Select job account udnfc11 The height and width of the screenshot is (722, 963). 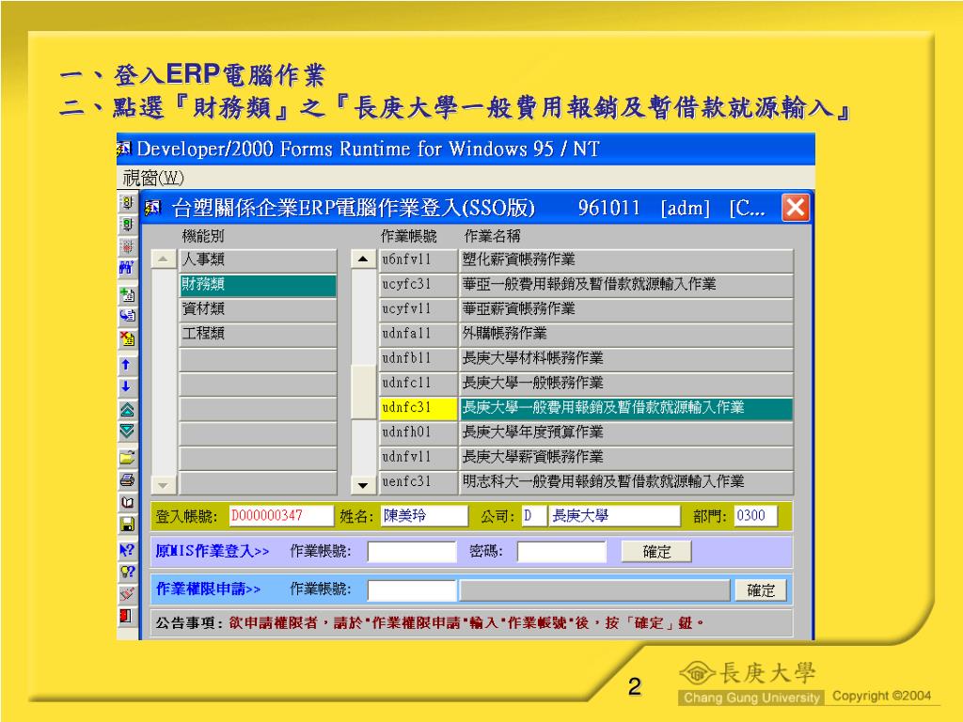tap(418, 384)
